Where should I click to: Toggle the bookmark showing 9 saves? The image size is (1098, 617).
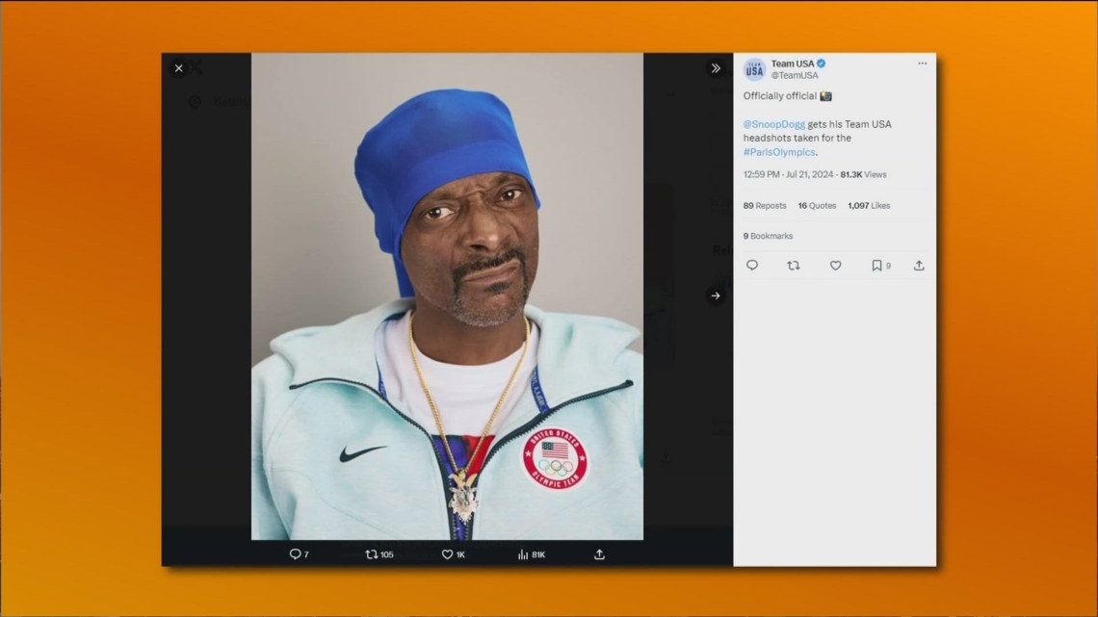coord(877,266)
